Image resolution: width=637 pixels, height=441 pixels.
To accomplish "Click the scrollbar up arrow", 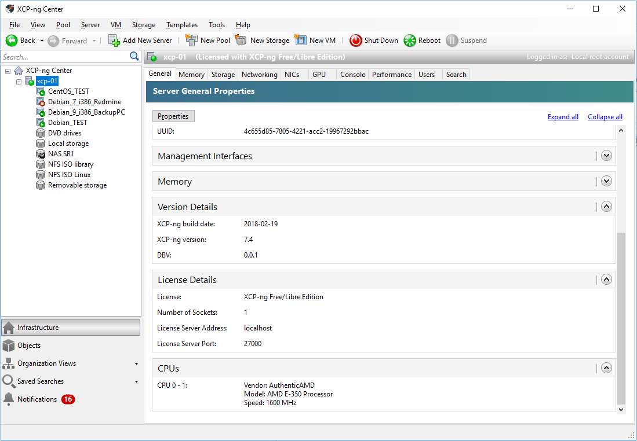I will pyautogui.click(x=621, y=130).
